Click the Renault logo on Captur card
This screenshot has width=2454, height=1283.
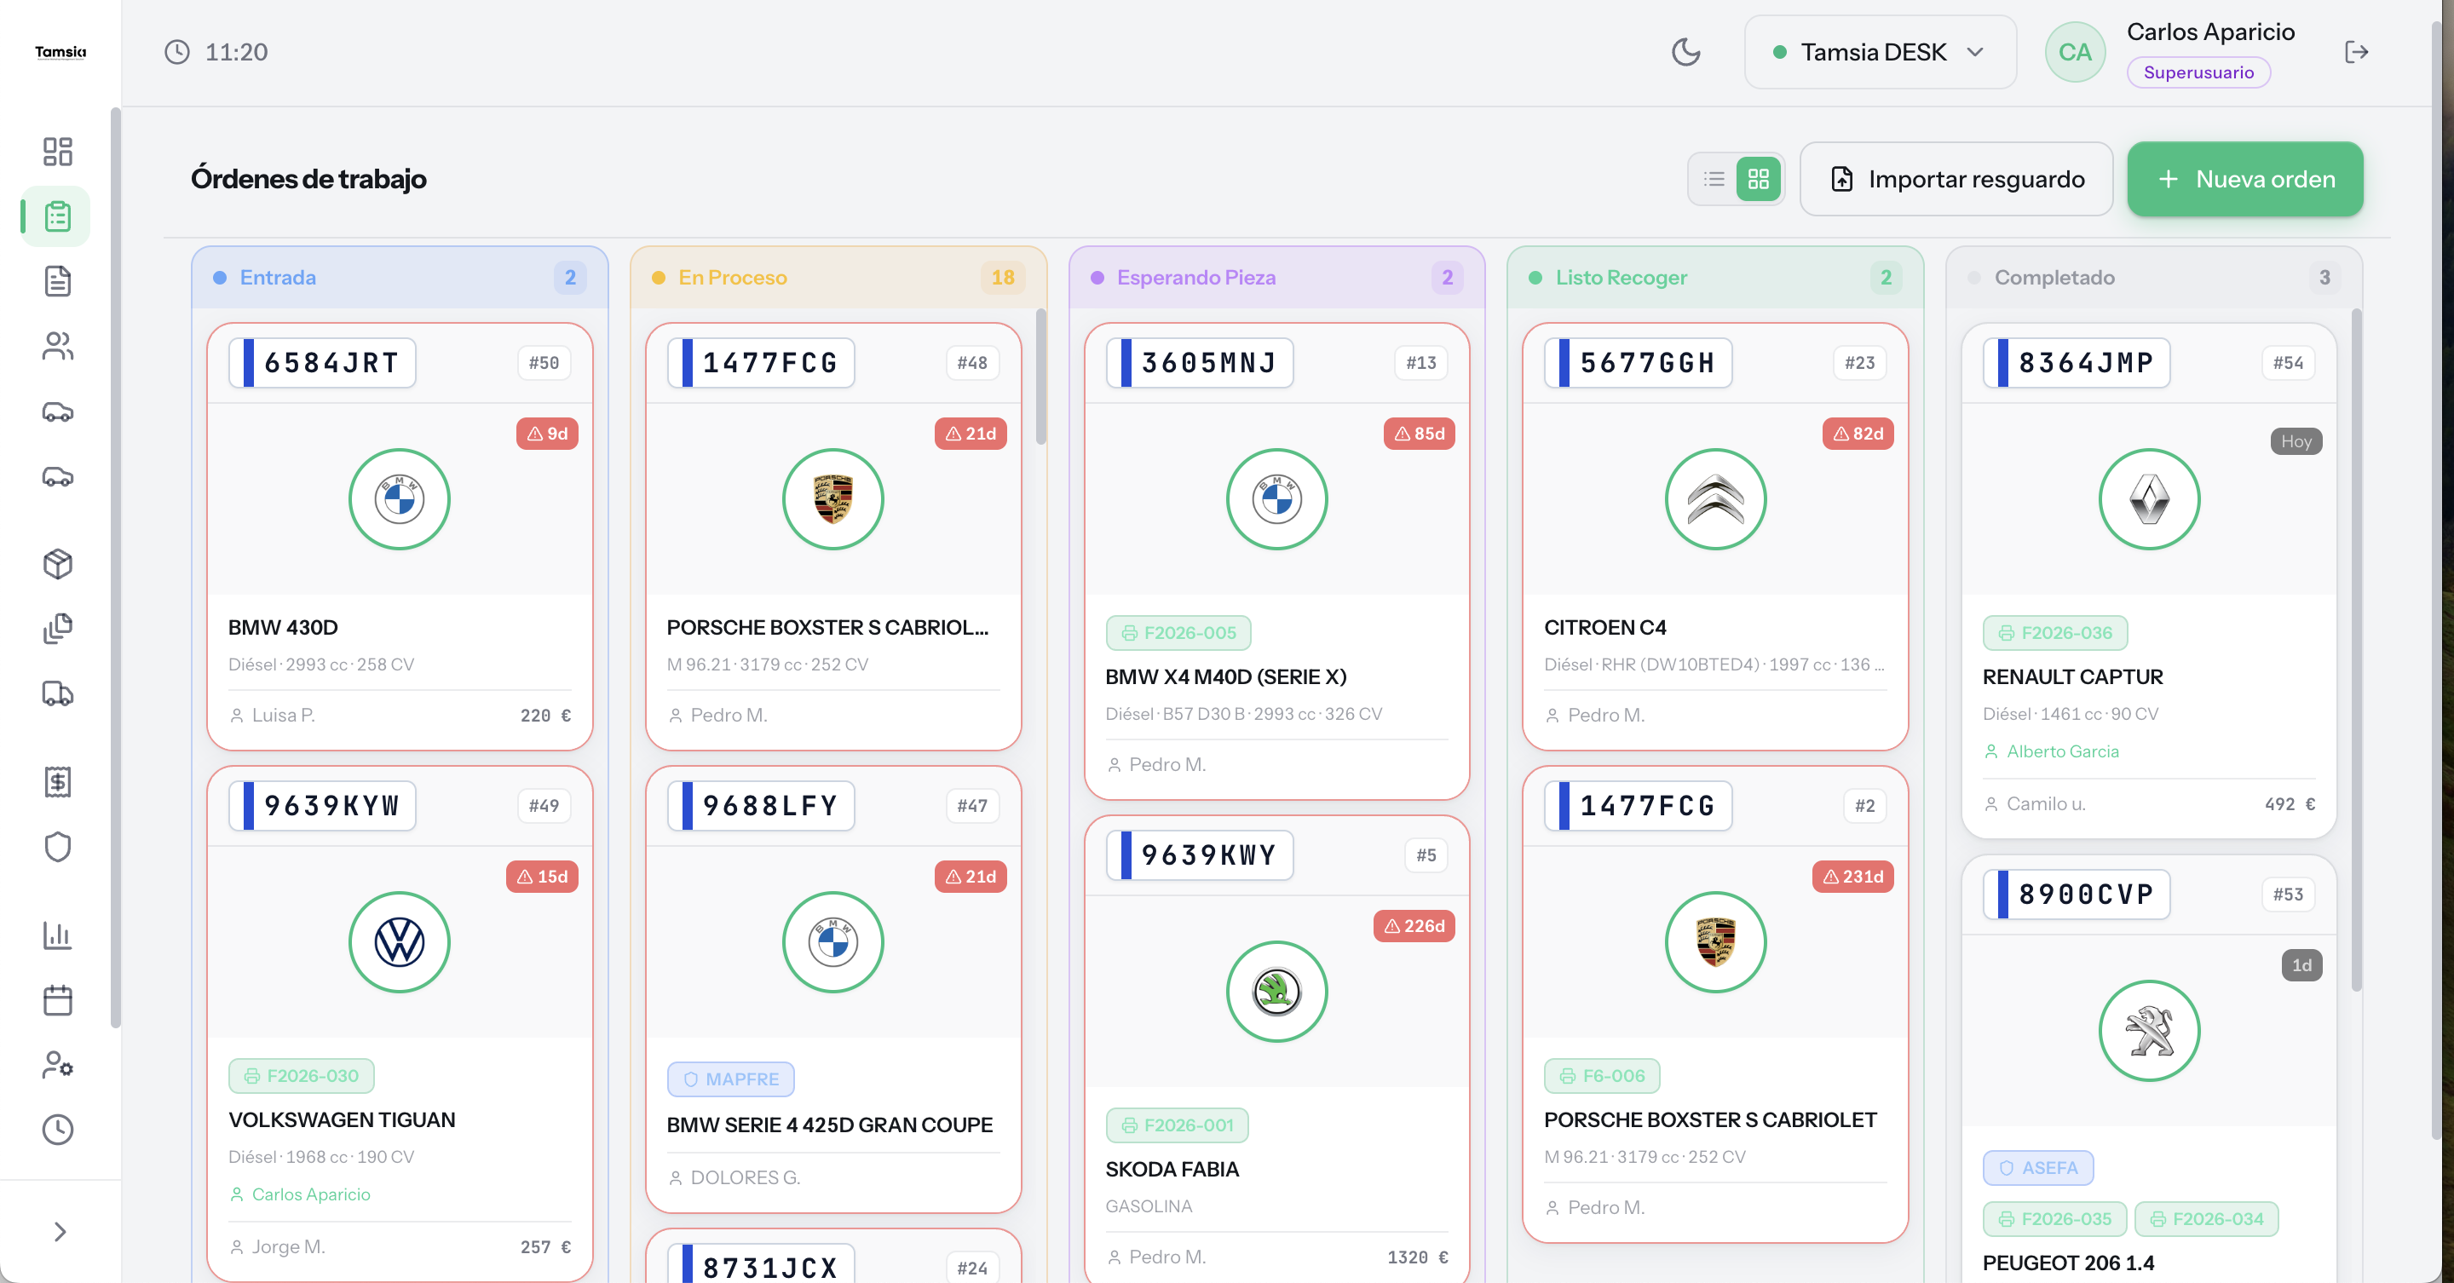2149,499
